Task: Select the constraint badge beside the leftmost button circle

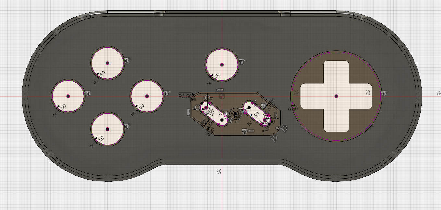Action: click(88, 93)
